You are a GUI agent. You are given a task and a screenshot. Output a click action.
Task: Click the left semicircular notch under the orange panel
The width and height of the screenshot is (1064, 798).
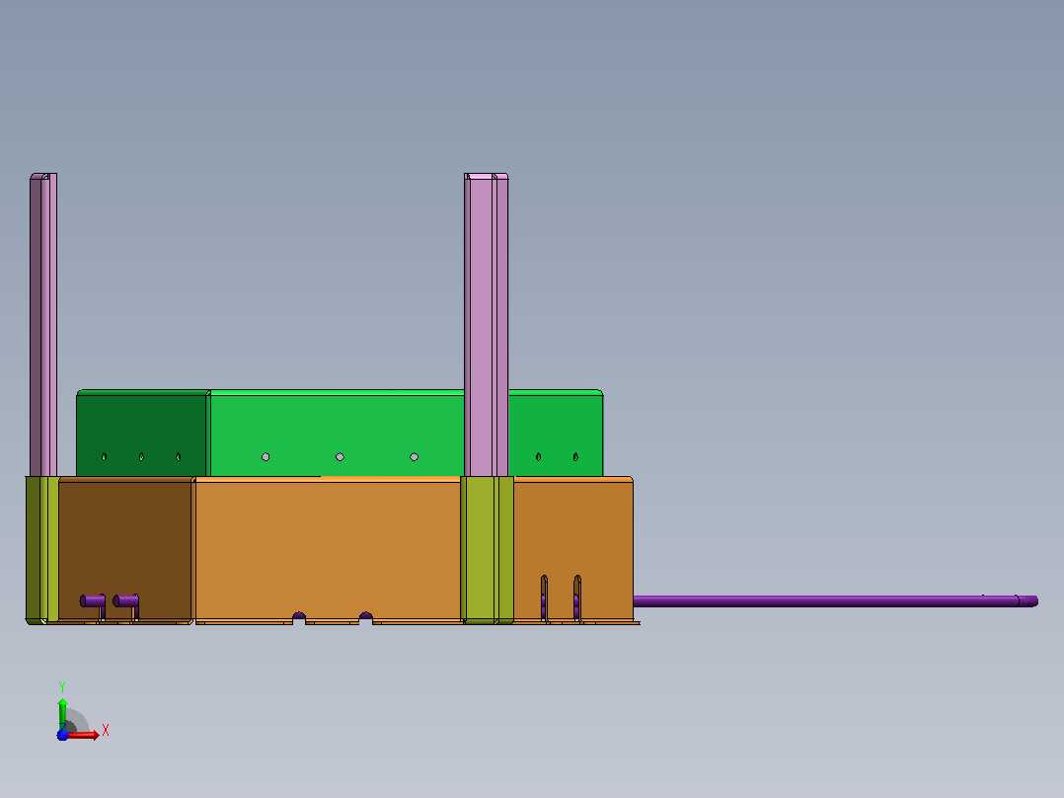click(298, 616)
